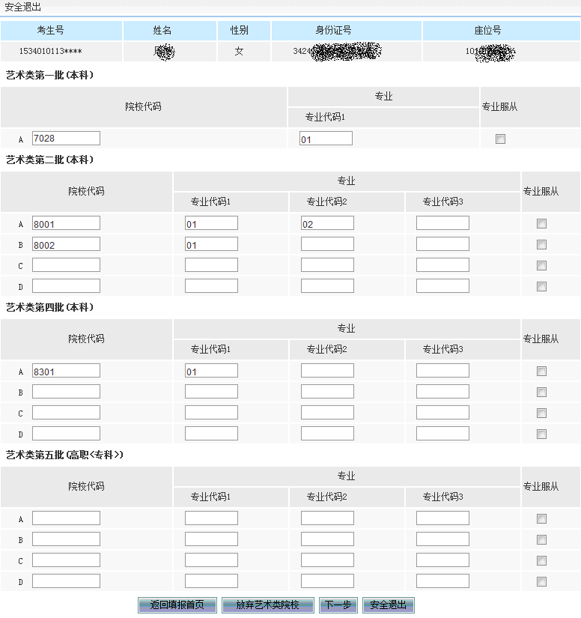This screenshot has height=618, width=581.
Task: Click 专业代码1 field in 8002 row
Action: 212,244
